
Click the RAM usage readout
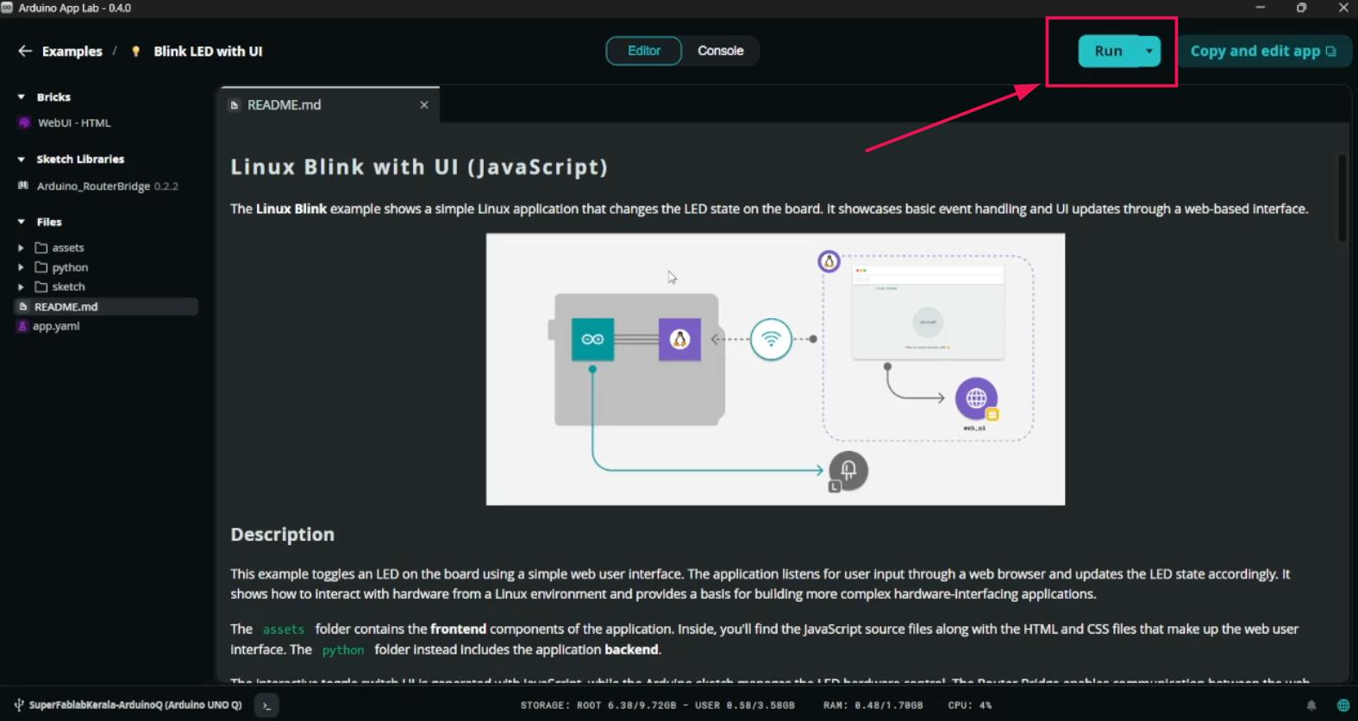click(873, 705)
